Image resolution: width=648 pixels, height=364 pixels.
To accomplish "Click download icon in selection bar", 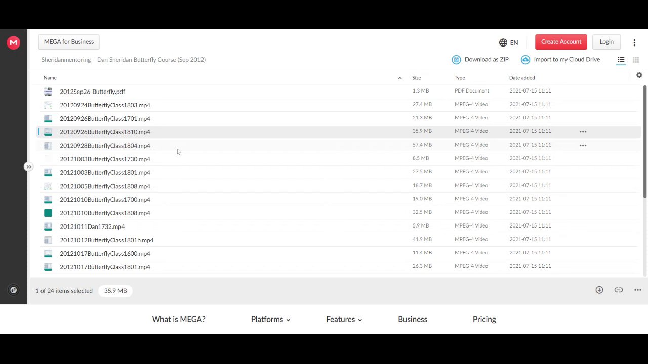I will [x=599, y=290].
